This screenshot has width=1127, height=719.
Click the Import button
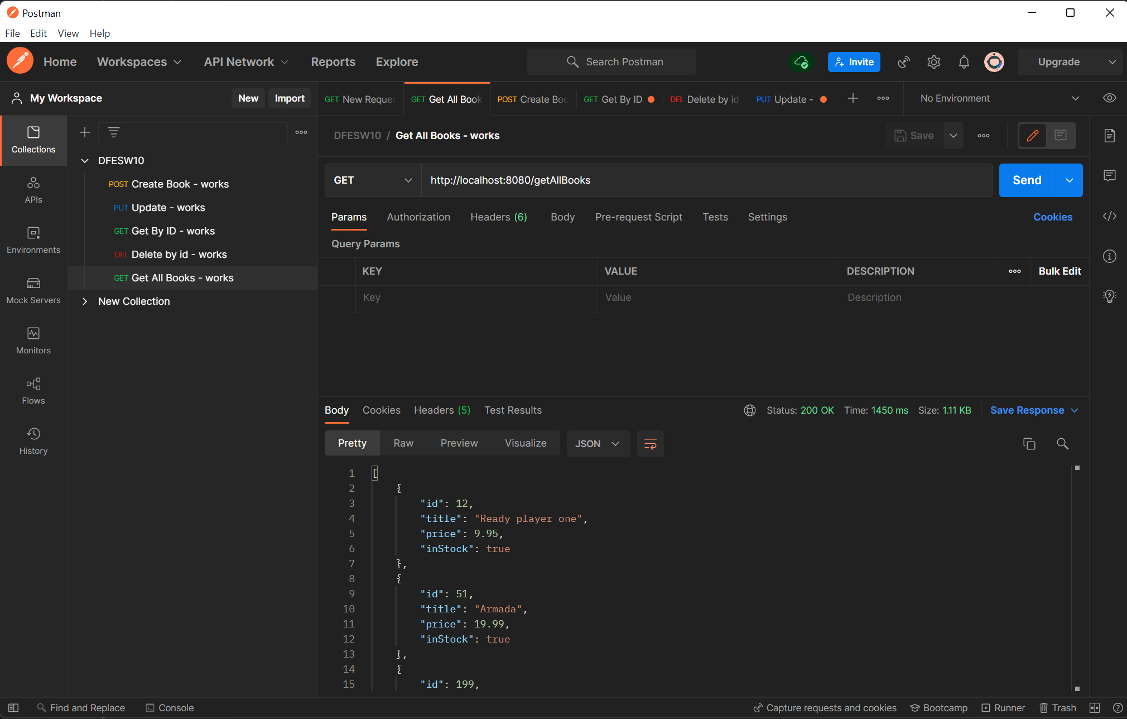290,98
